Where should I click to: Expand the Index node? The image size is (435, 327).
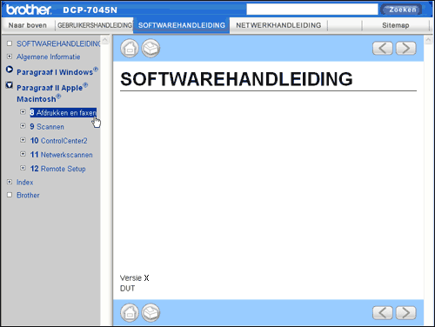click(x=10, y=182)
